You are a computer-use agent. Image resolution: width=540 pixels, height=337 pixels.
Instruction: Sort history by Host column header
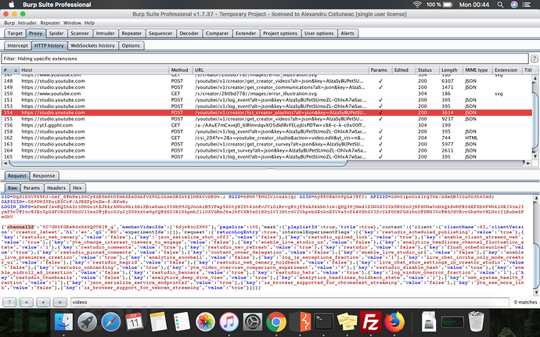pyautogui.click(x=94, y=70)
